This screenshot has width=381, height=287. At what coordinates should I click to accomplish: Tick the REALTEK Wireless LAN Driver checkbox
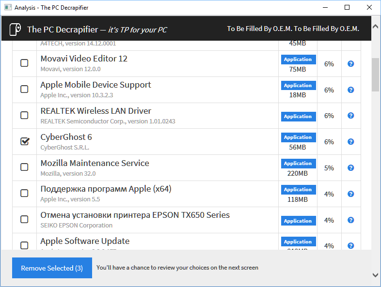pyautogui.click(x=24, y=115)
